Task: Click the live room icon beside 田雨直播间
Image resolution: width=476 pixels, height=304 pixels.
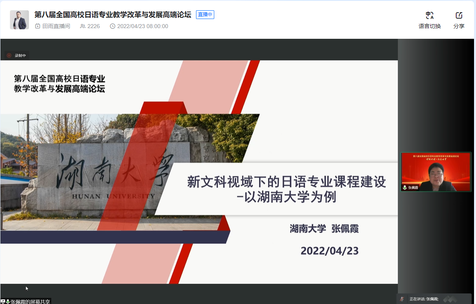Action: click(x=38, y=26)
